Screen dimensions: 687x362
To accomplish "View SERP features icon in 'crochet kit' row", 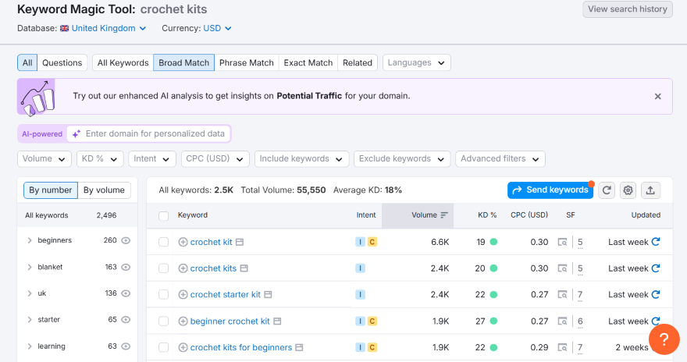I will [x=563, y=242].
